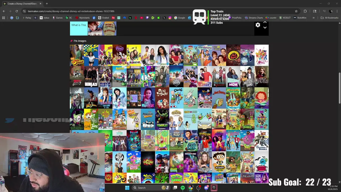Click the What is This tier label

point(79,25)
